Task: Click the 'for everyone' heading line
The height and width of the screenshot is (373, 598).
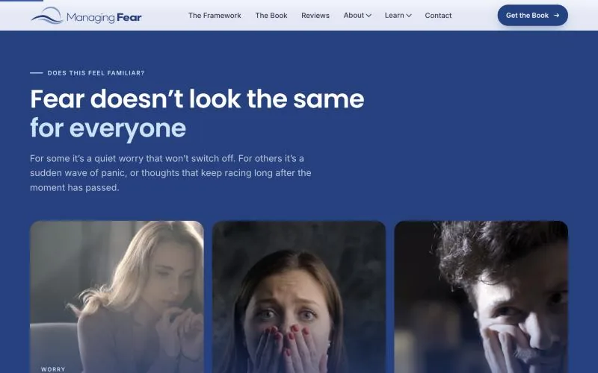Action: pyautogui.click(x=108, y=128)
